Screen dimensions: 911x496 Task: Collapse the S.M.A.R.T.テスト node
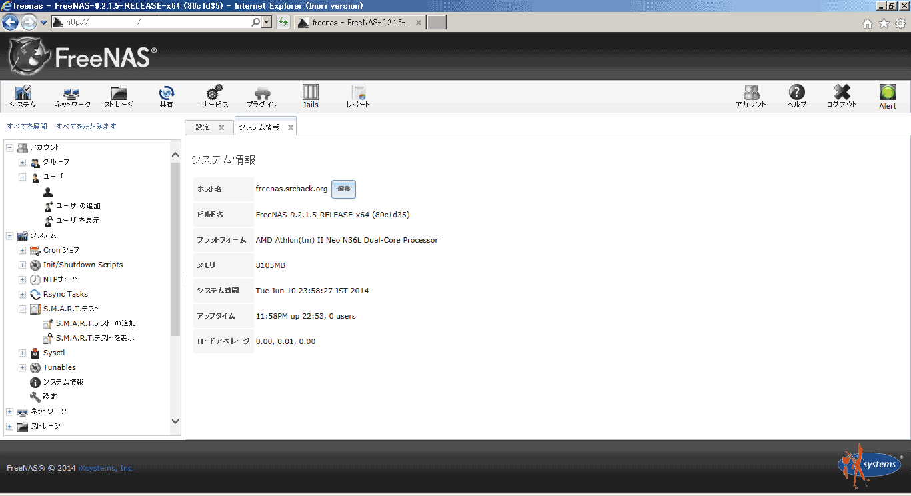pyautogui.click(x=22, y=309)
